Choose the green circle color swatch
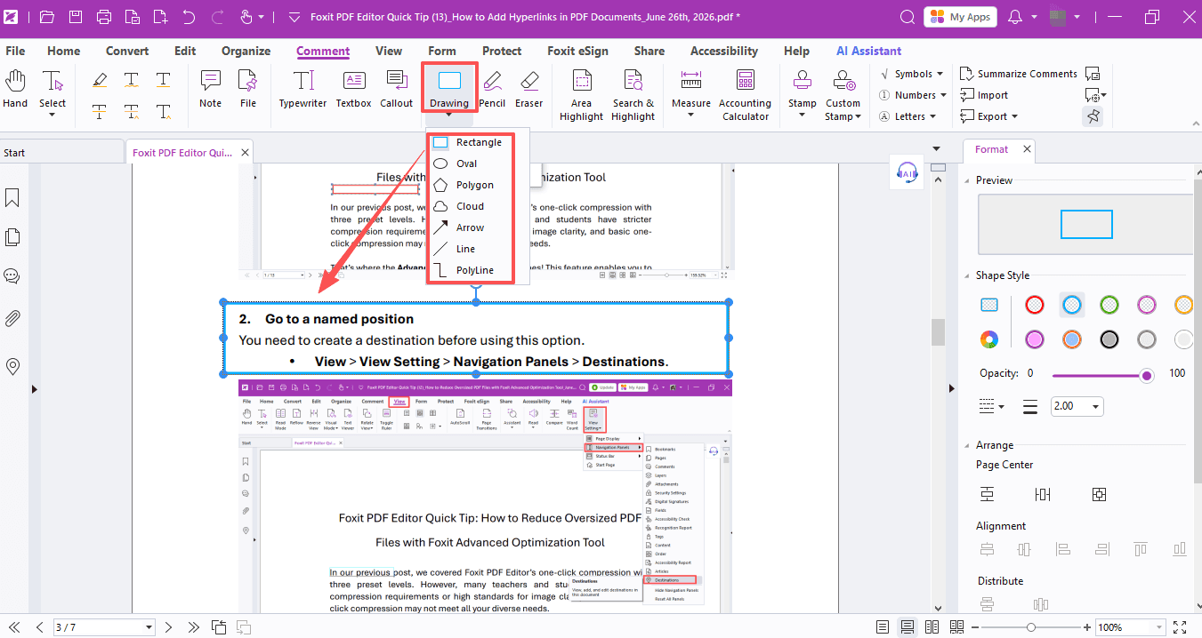Screen dimensions: 1202x638 coord(1109,305)
